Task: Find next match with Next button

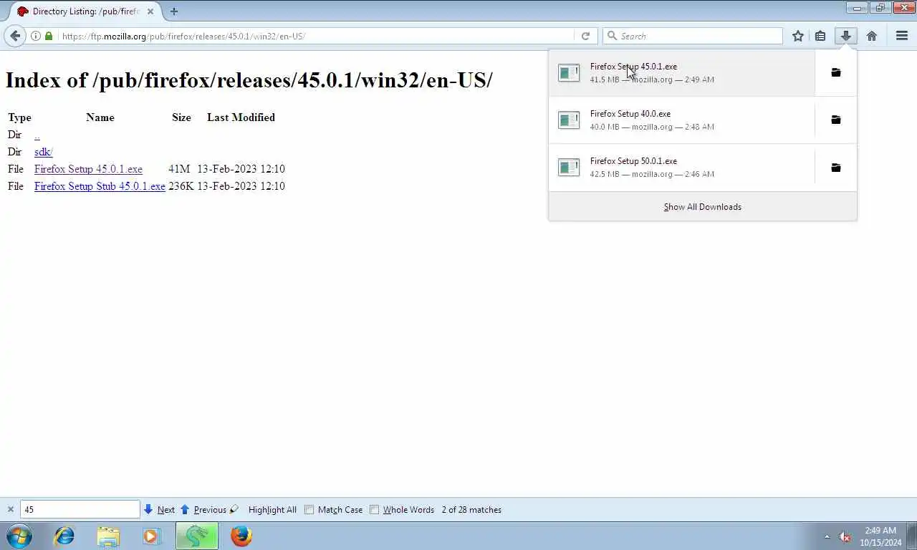Action: pos(159,510)
